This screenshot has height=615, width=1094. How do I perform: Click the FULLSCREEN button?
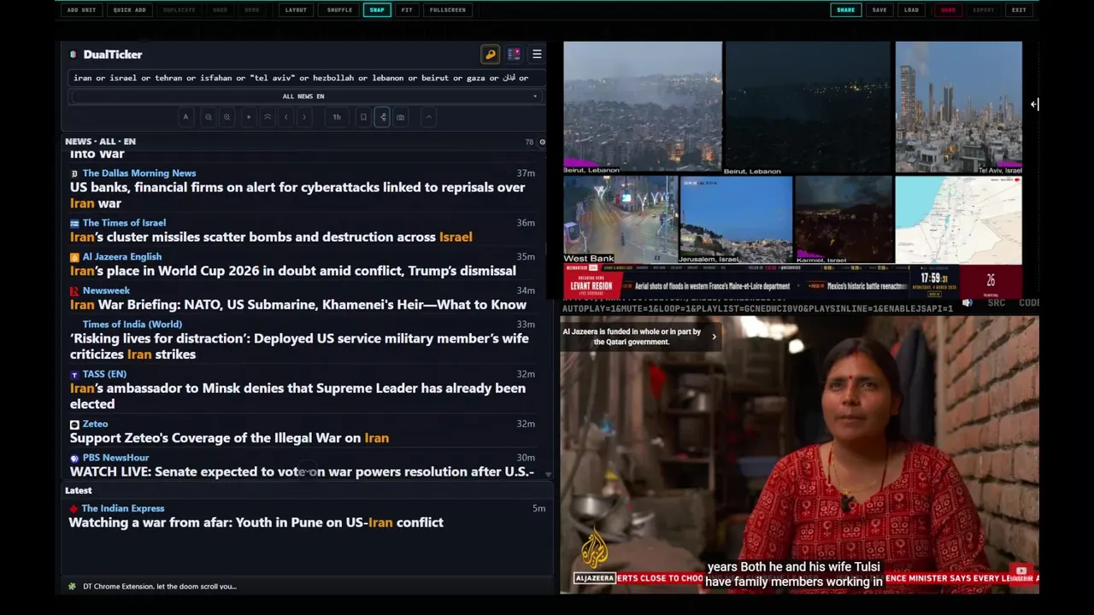point(448,10)
